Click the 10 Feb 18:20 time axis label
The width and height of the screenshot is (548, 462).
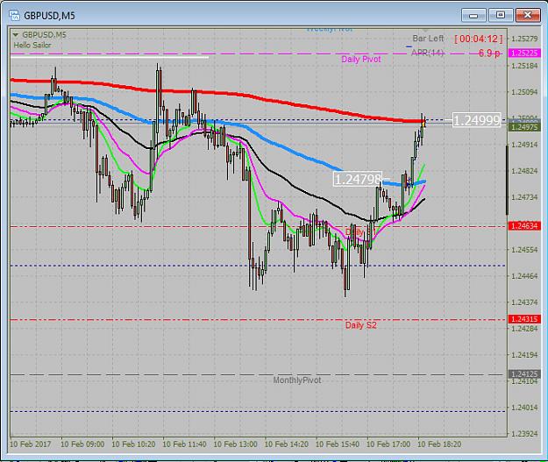click(x=439, y=444)
